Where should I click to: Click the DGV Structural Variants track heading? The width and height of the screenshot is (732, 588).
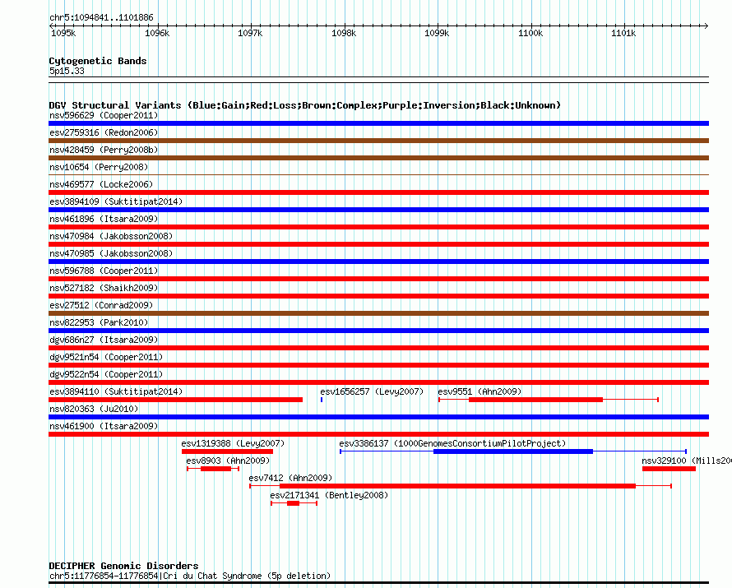pyautogui.click(x=305, y=105)
